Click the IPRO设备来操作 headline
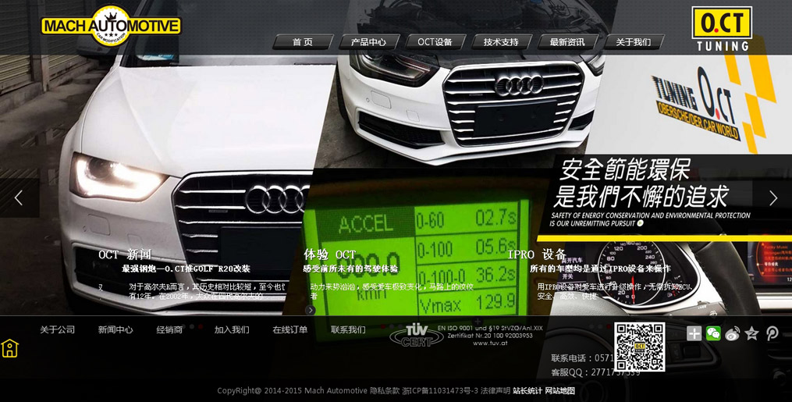This screenshot has height=402, width=792. tap(600, 269)
